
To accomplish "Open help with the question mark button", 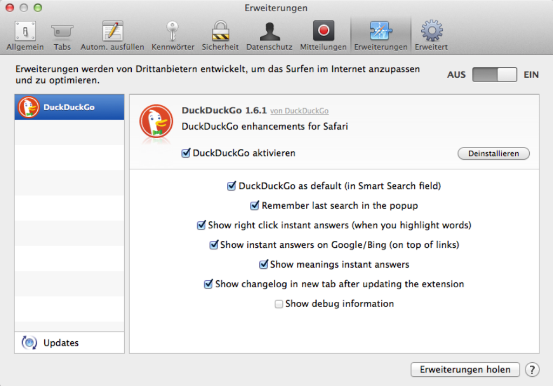I will point(532,370).
